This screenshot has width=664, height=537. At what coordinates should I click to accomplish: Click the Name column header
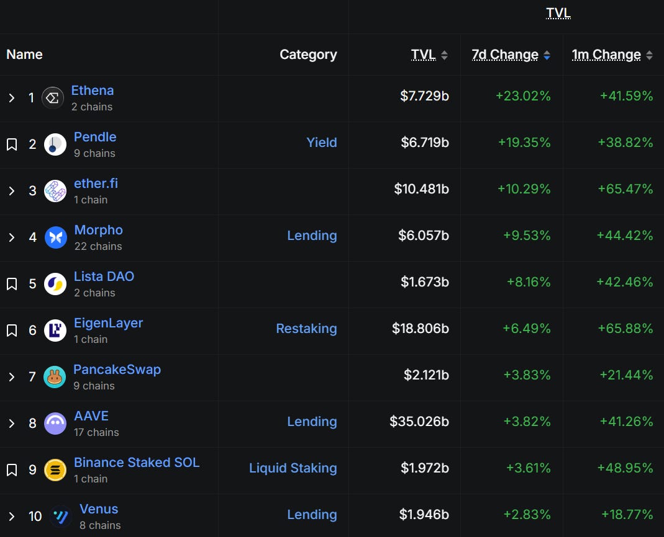pyautogui.click(x=25, y=55)
